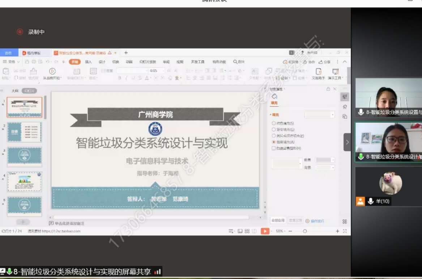
Task: Open the 演示工具 presentation tools icon
Action: click(x=335, y=72)
